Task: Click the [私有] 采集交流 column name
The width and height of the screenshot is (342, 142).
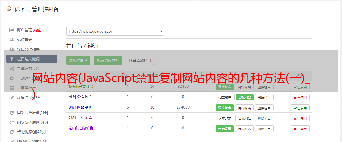Action: pyautogui.click(x=80, y=86)
